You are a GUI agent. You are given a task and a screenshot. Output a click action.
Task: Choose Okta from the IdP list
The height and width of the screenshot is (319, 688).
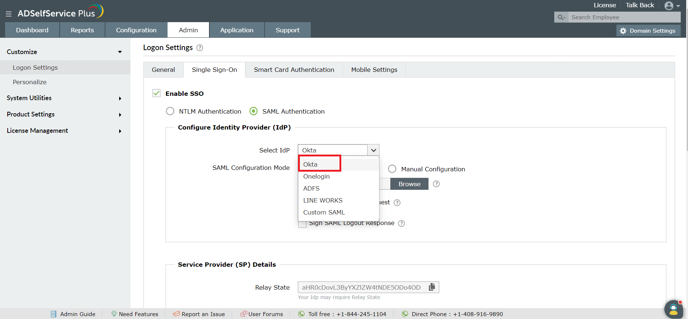pos(338,164)
